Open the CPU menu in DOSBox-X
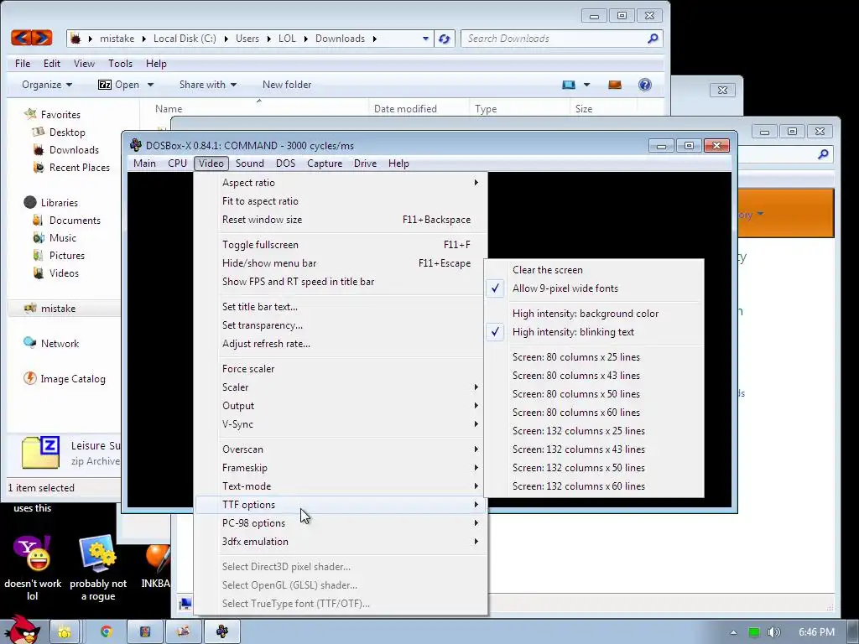This screenshot has width=859, height=644. click(177, 164)
